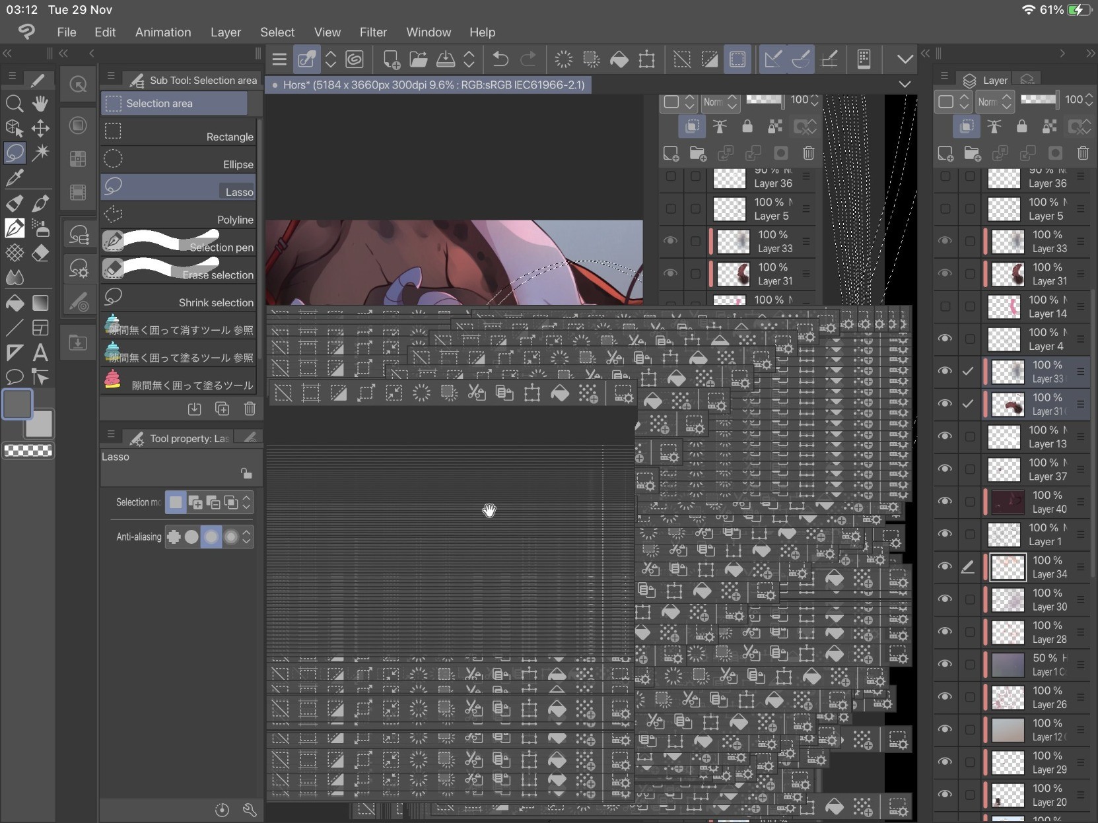The height and width of the screenshot is (823, 1098).
Task: Open the Filter menu
Action: click(373, 32)
